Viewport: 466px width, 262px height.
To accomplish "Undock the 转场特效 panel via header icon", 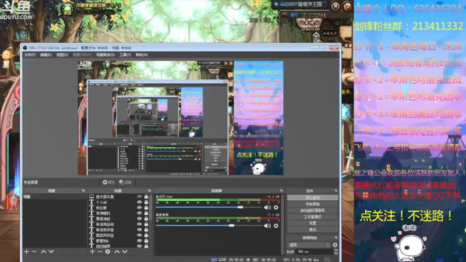I will tap(336, 238).
